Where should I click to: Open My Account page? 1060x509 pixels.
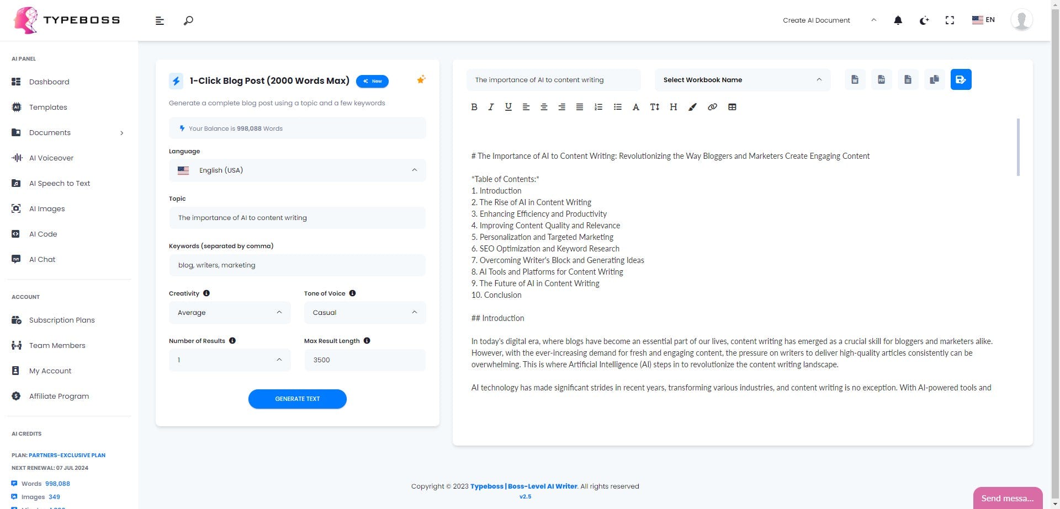[x=50, y=371]
